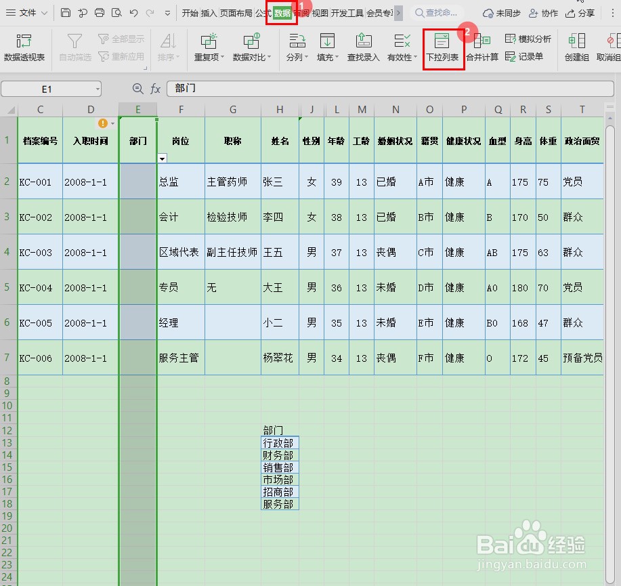Click the yellow error warning indicator
The width and height of the screenshot is (621, 586).
click(x=102, y=123)
